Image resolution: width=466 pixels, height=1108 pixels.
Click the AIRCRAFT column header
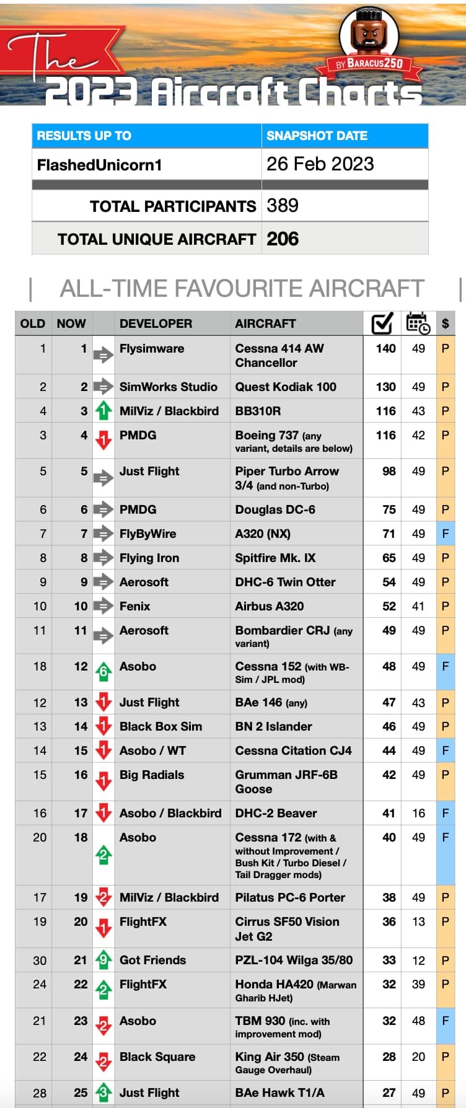tap(265, 323)
